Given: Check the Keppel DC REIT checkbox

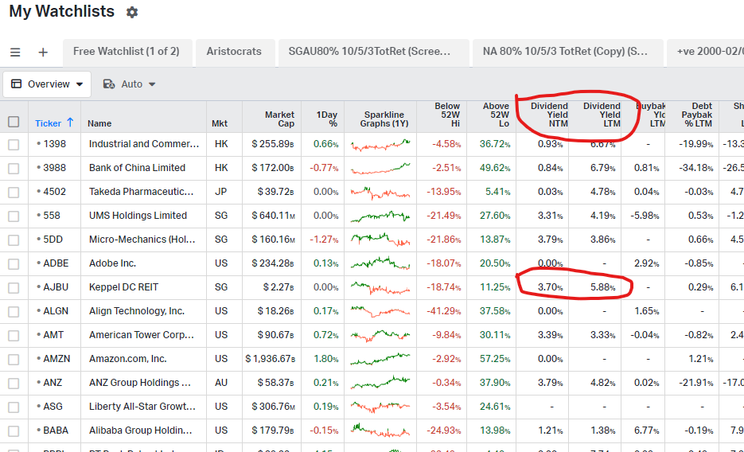Looking at the screenshot, I should coord(14,288).
